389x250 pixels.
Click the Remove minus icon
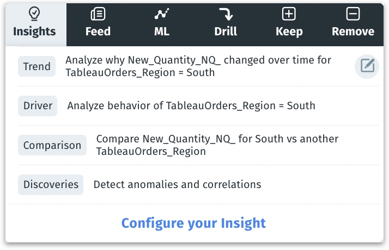point(353,14)
